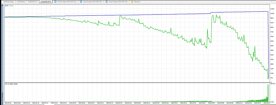The width and height of the screenshot is (276, 105).
Task: Click the 2025.04.16 date label
Action: (x=248, y=103)
